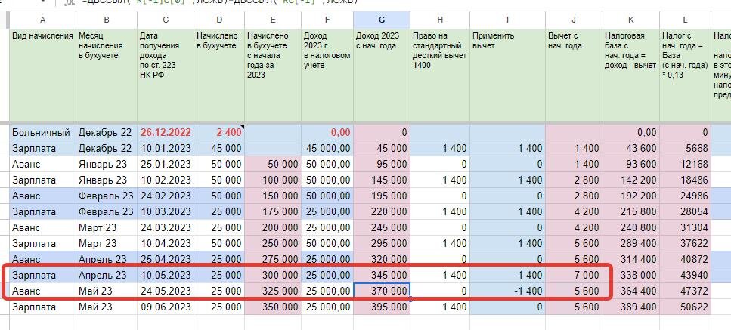Select cell '395 000'
This screenshot has width=731, height=330.
click(382, 307)
